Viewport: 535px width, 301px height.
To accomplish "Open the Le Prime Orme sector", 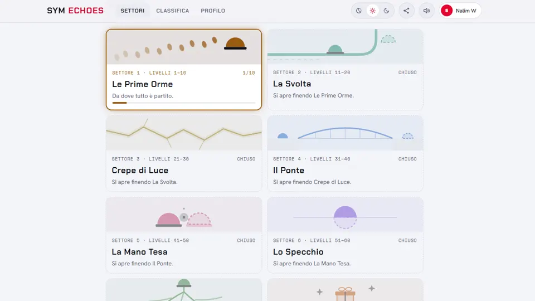I will [x=184, y=70].
